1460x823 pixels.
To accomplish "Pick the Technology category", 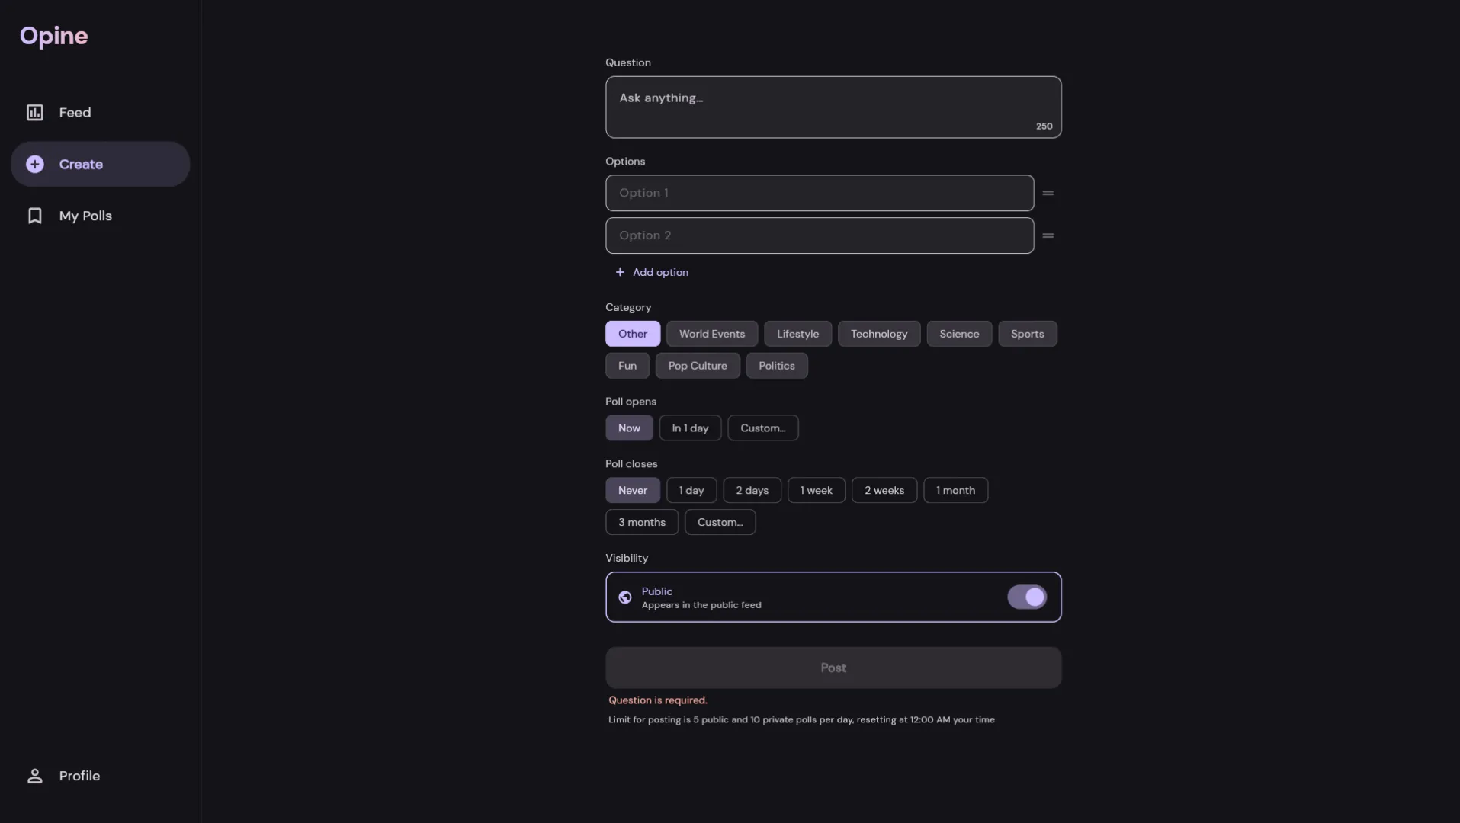I will (879, 334).
